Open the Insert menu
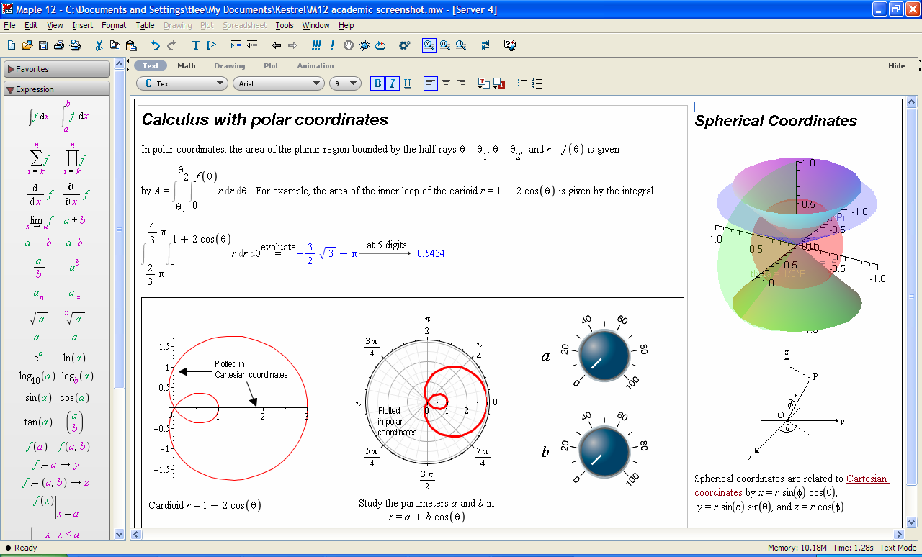Screen dimensions: 922x557 click(83, 25)
